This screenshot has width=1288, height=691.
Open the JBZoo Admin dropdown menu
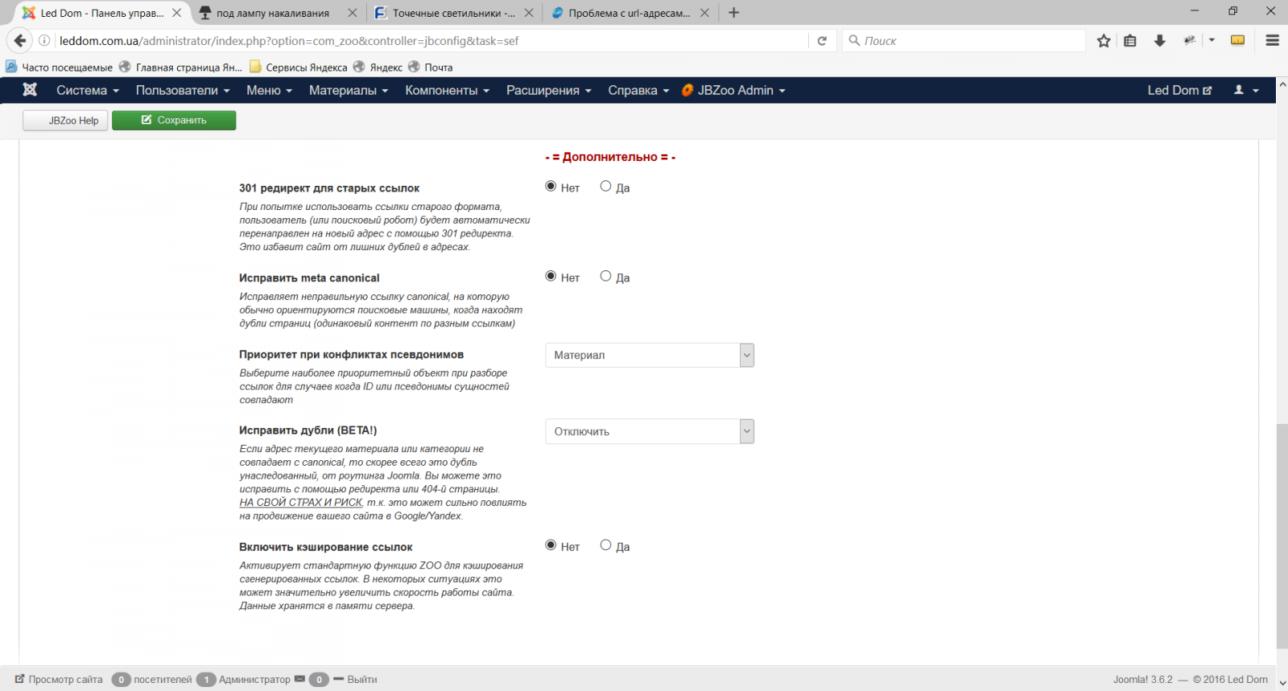[733, 90]
